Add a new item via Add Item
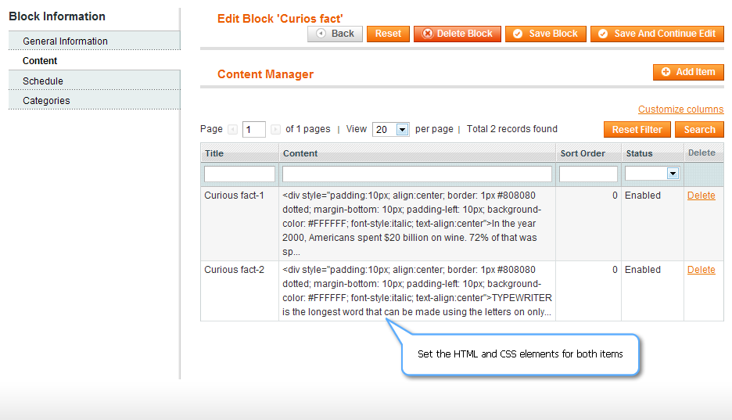 tap(688, 72)
